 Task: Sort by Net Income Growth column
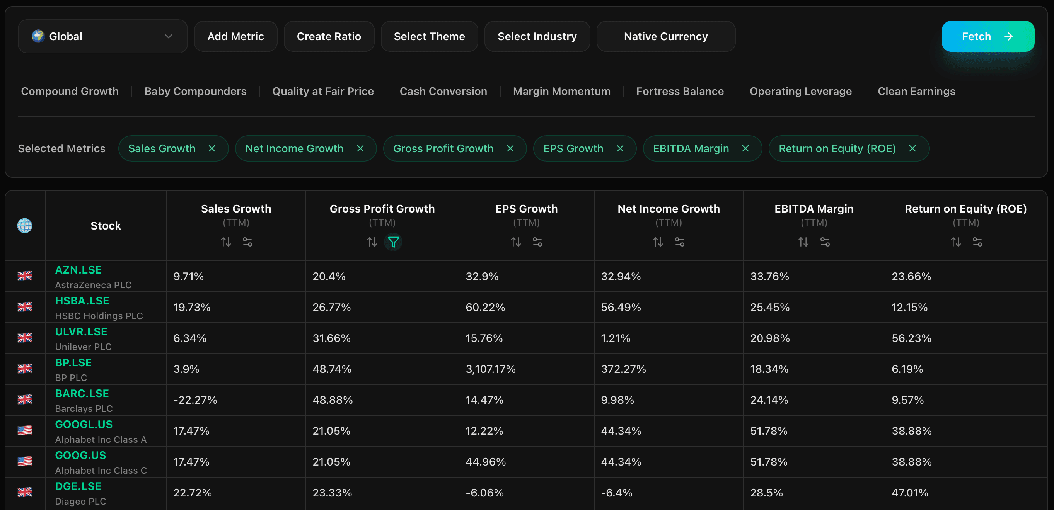(x=658, y=242)
